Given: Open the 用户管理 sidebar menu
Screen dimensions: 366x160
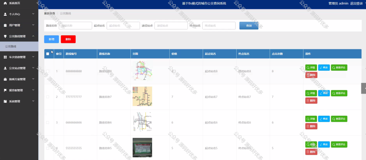Looking at the screenshot, I should point(19,25).
